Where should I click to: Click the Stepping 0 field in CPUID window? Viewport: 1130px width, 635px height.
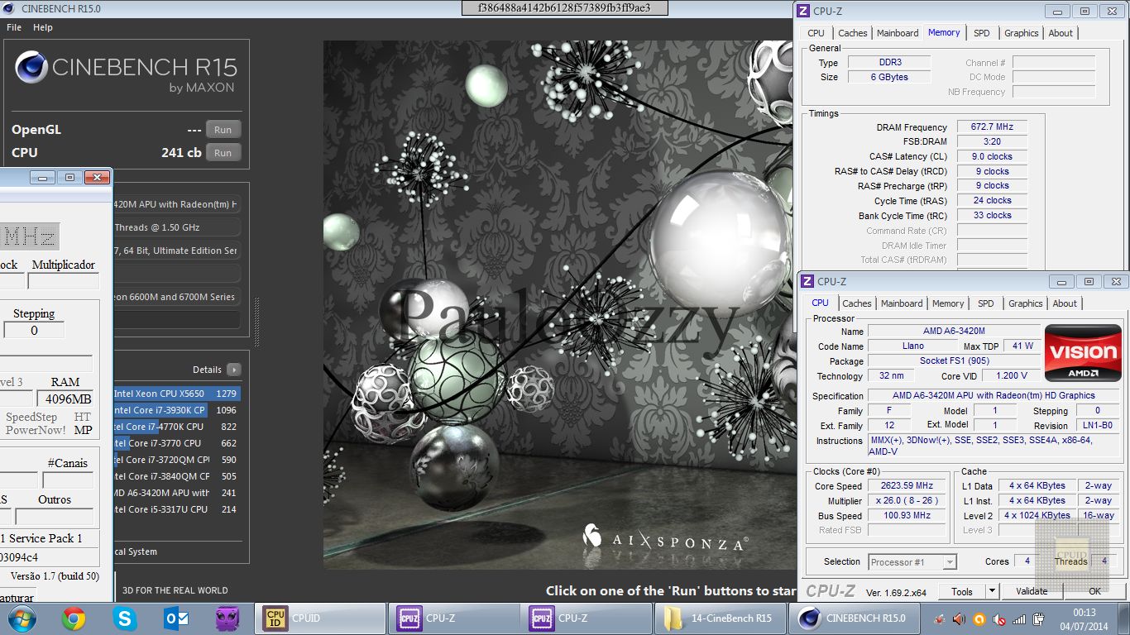(x=34, y=331)
